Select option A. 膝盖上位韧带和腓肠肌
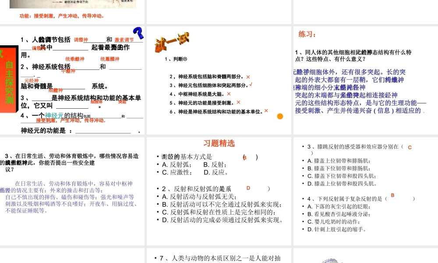Viewport: 438px width, 263px height. pos(339,161)
